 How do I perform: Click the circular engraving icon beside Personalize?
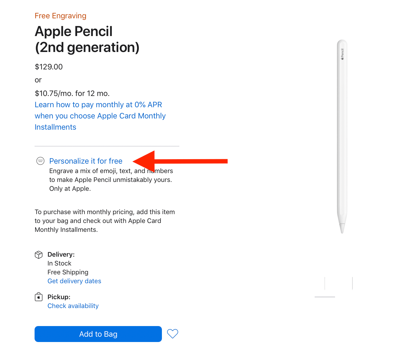40,161
